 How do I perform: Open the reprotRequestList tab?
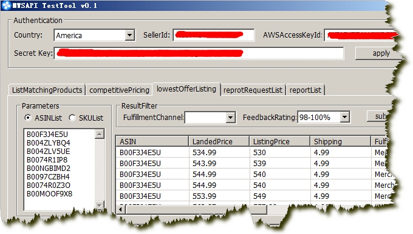click(253, 90)
